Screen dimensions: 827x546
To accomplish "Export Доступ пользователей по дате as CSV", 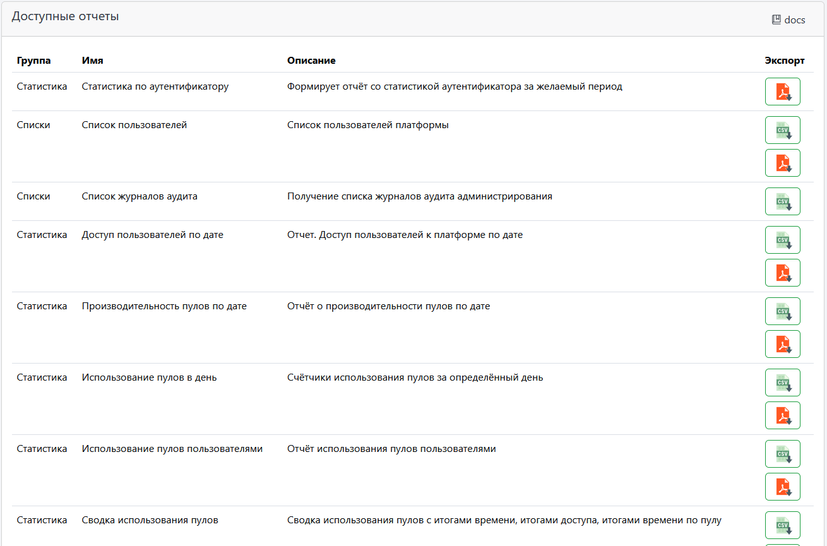I will pyautogui.click(x=782, y=240).
